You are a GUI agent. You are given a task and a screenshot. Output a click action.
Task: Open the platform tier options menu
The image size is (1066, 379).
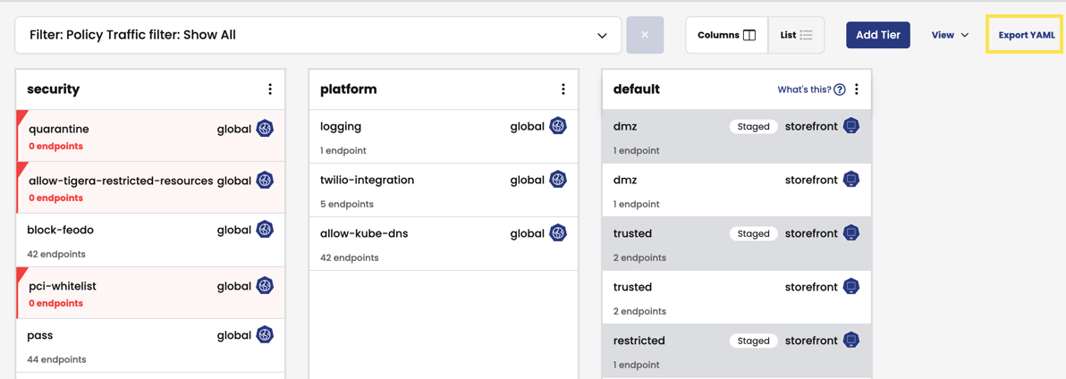[x=563, y=89]
